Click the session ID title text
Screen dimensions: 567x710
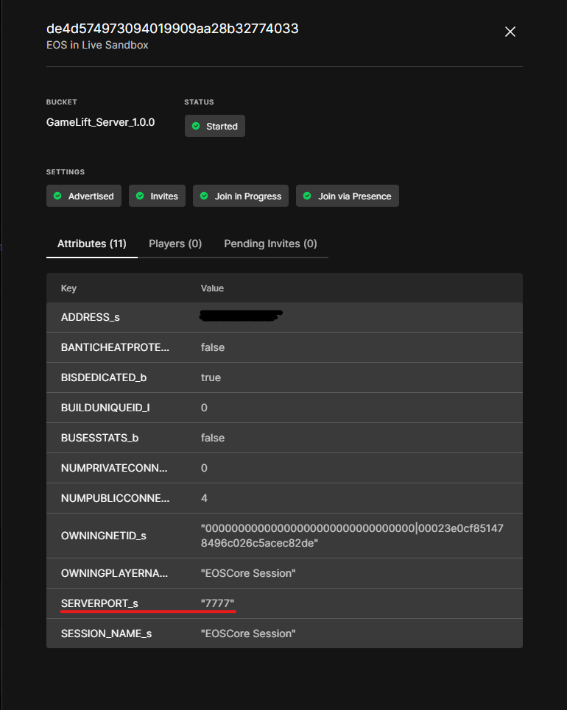[x=172, y=29]
